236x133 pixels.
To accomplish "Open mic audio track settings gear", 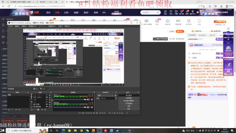I will (92, 100).
